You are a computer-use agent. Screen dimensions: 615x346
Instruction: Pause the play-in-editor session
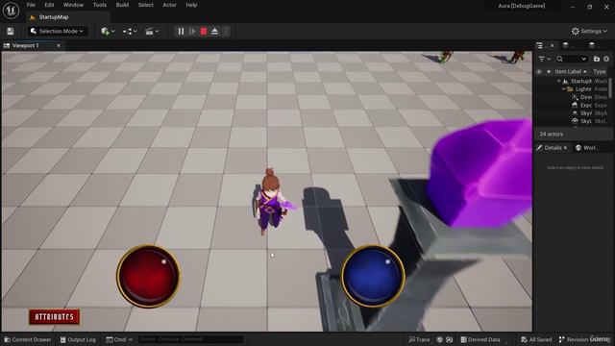pos(181,32)
